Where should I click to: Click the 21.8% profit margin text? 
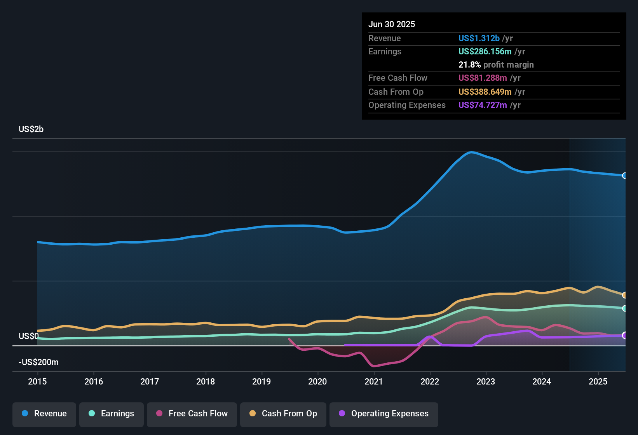496,64
